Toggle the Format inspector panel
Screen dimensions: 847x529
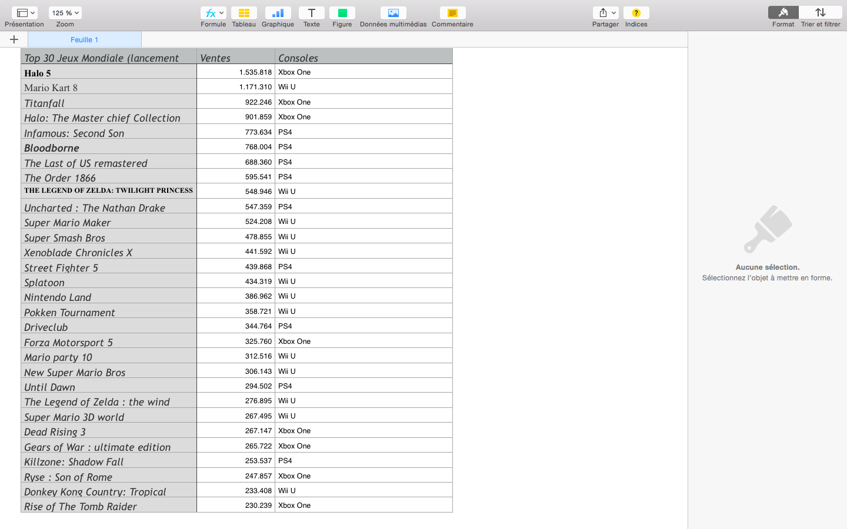pyautogui.click(x=783, y=13)
